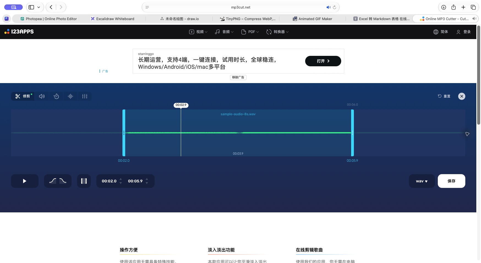This screenshot has width=481, height=263.
Task: Open the speed change tool
Action: coord(56,96)
